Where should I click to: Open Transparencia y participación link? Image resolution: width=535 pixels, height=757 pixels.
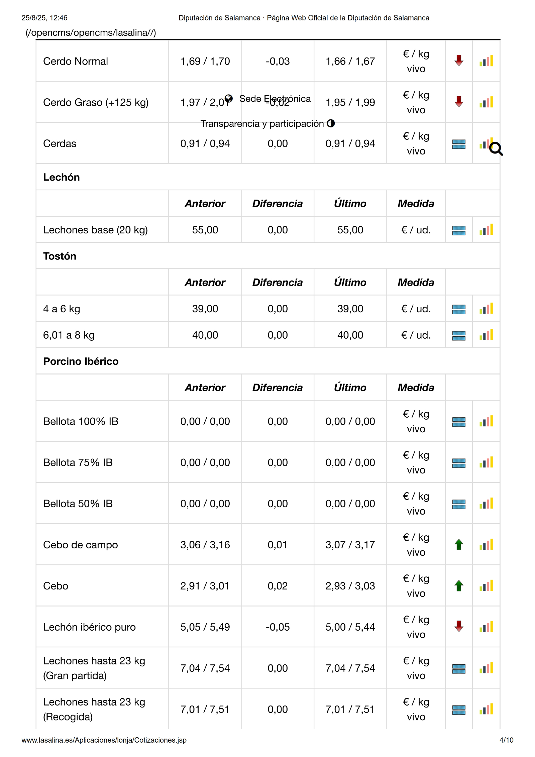click(262, 124)
